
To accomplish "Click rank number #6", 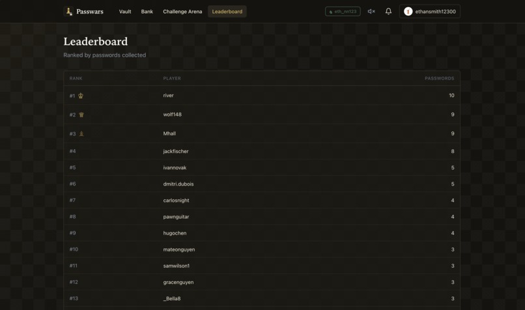I will pyautogui.click(x=73, y=184).
